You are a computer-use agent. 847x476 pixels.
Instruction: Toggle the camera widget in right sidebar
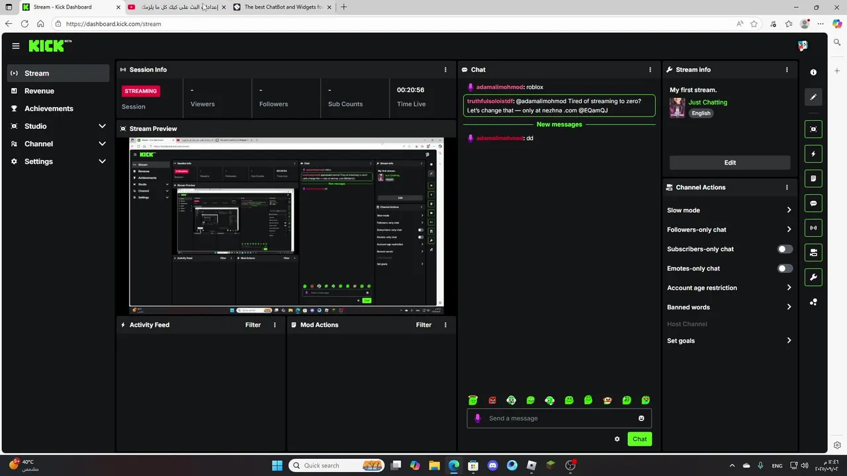point(813,253)
